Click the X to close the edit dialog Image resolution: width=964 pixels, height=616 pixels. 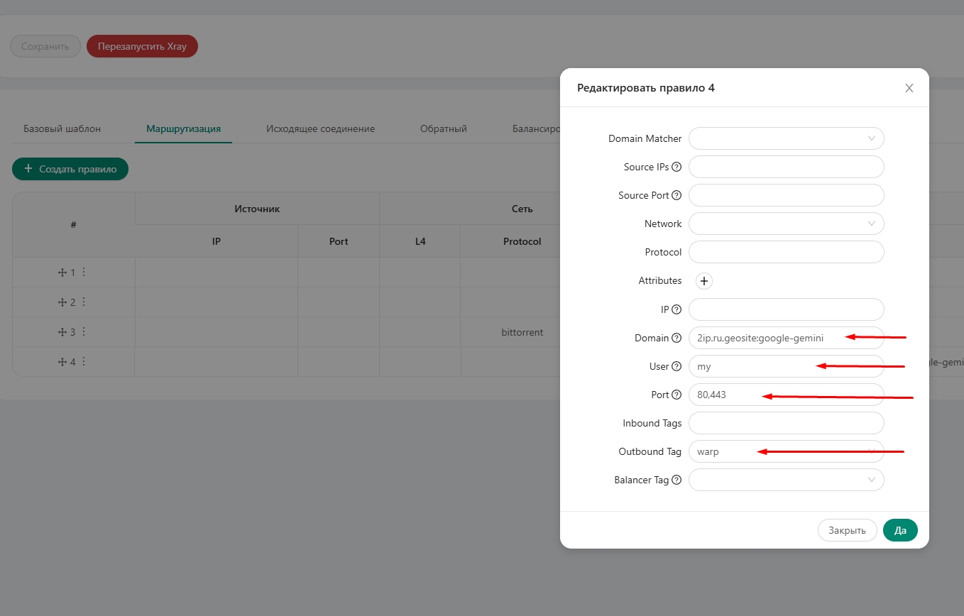tap(909, 88)
